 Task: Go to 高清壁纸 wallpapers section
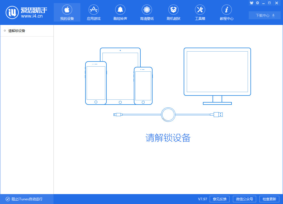pos(147,13)
